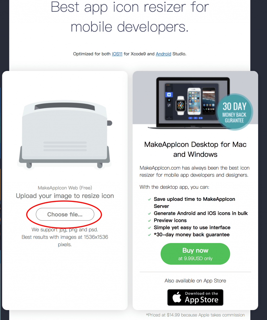Click the checkmark beside Generate Android and iOS icons

point(149,213)
